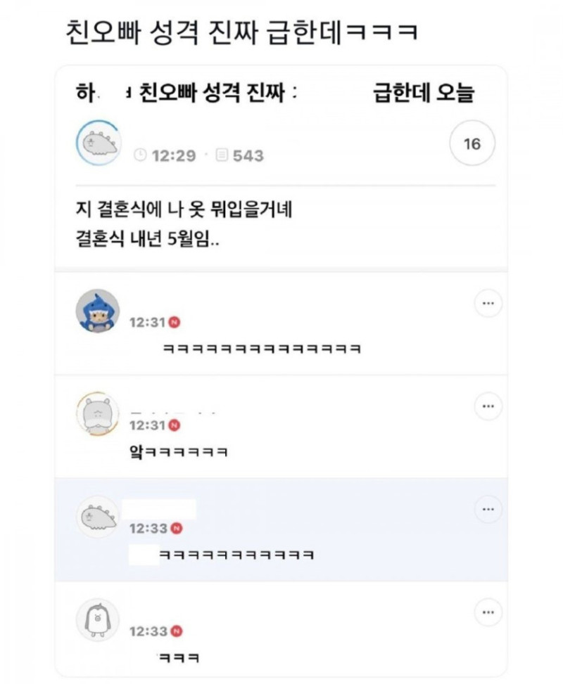The width and height of the screenshot is (563, 684).
Task: Open options menu on the highlighted comment
Action: (488, 509)
